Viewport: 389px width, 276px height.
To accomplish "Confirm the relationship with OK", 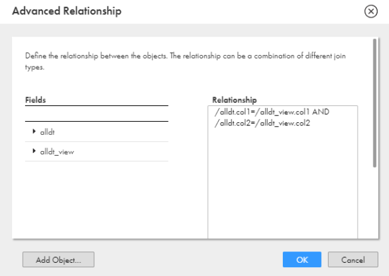I will tap(302, 260).
